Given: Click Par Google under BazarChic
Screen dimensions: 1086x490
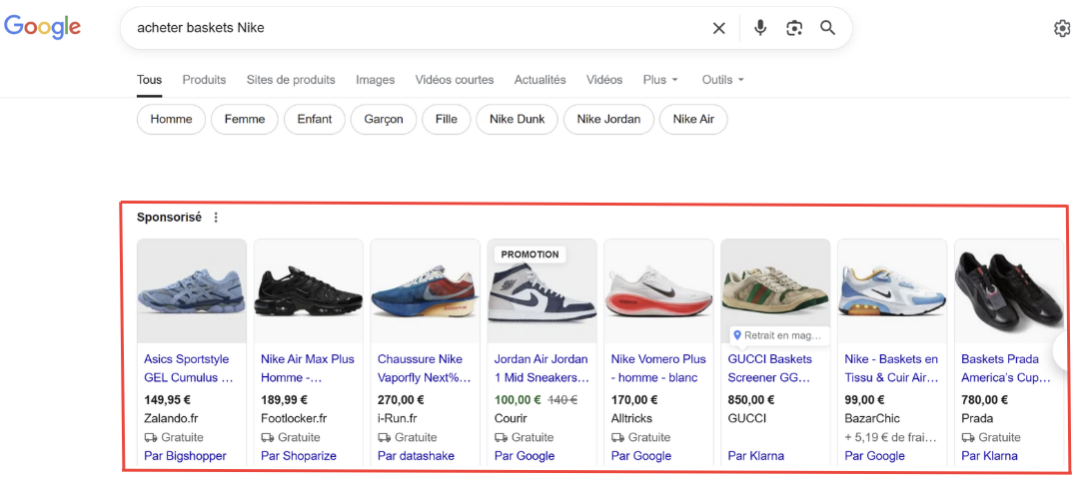Looking at the screenshot, I should pos(875,455).
